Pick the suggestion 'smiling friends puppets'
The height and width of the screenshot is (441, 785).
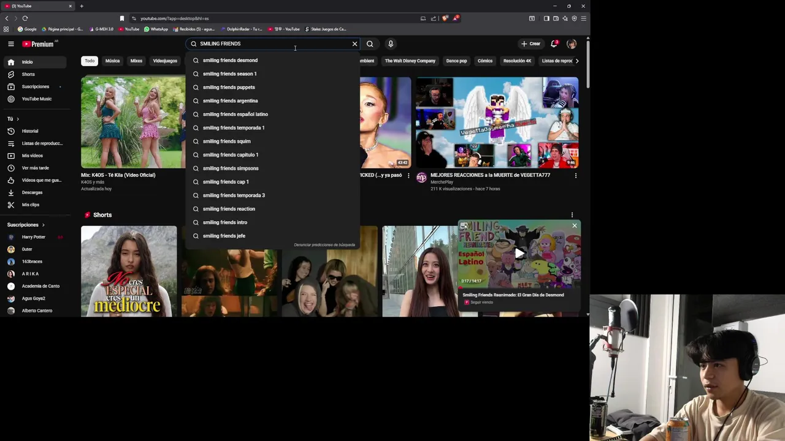[x=272, y=87]
